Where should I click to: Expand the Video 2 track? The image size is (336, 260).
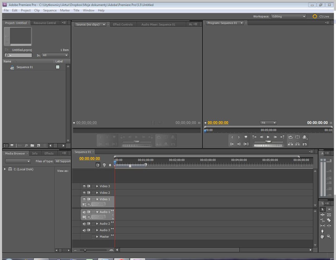pos(97,193)
